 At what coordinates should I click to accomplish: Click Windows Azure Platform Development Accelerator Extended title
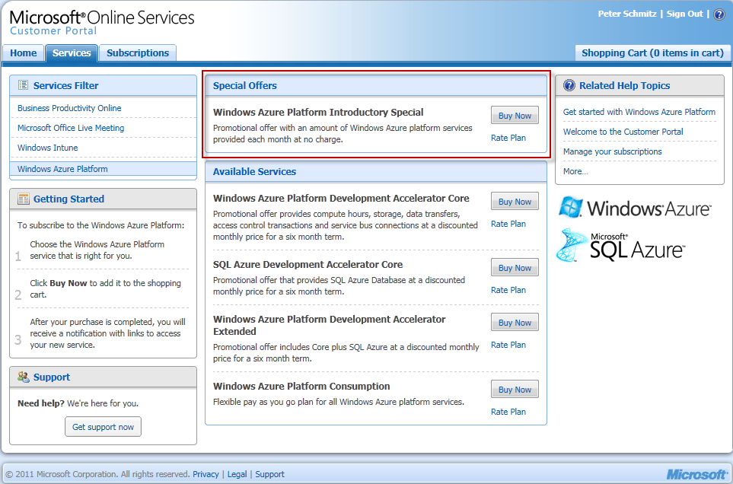[329, 325]
